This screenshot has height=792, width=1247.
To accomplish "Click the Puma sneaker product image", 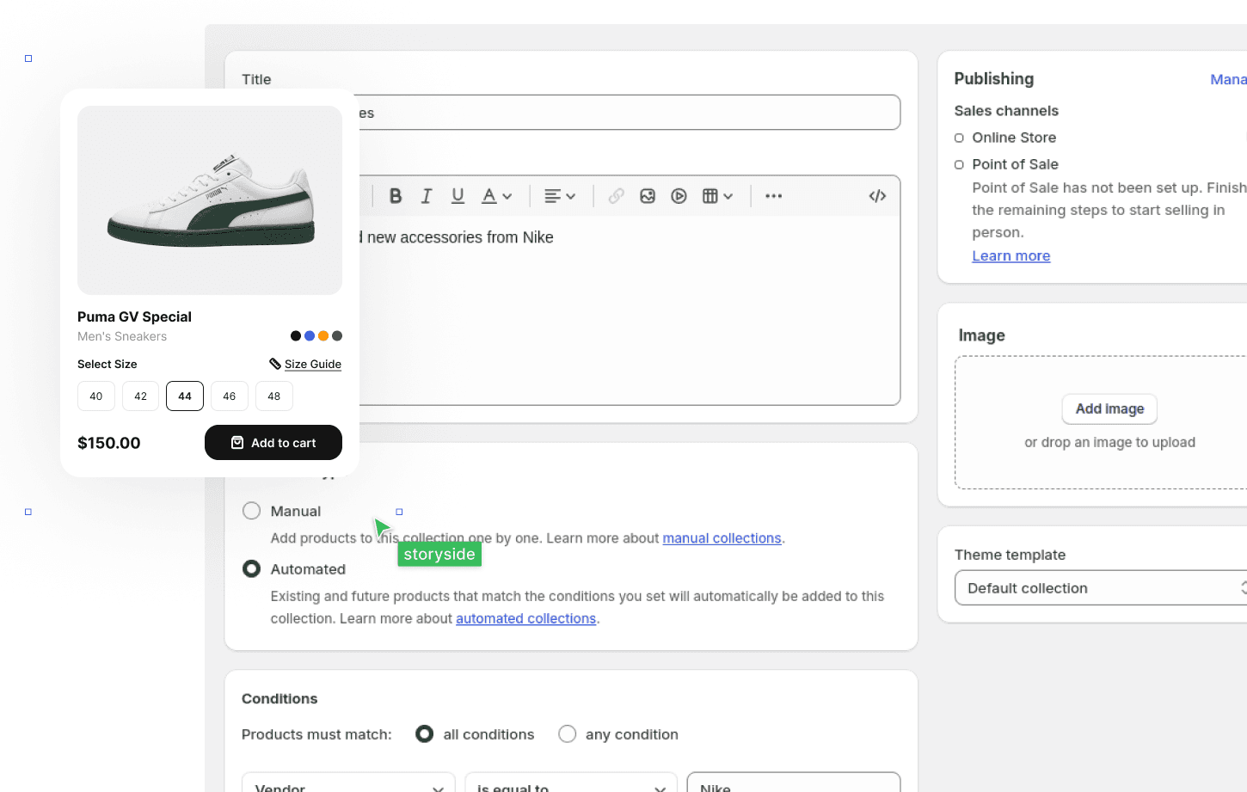I will (x=210, y=200).
